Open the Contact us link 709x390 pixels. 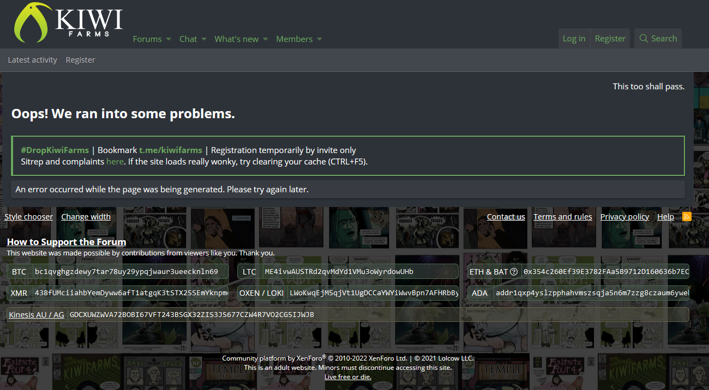506,217
